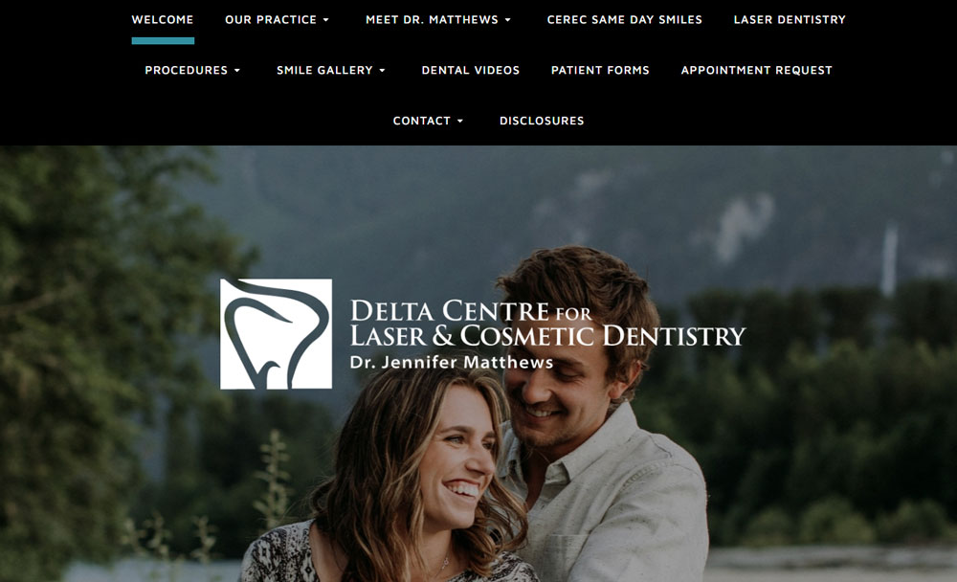Expand the Procedures dropdown arrow

tap(237, 71)
